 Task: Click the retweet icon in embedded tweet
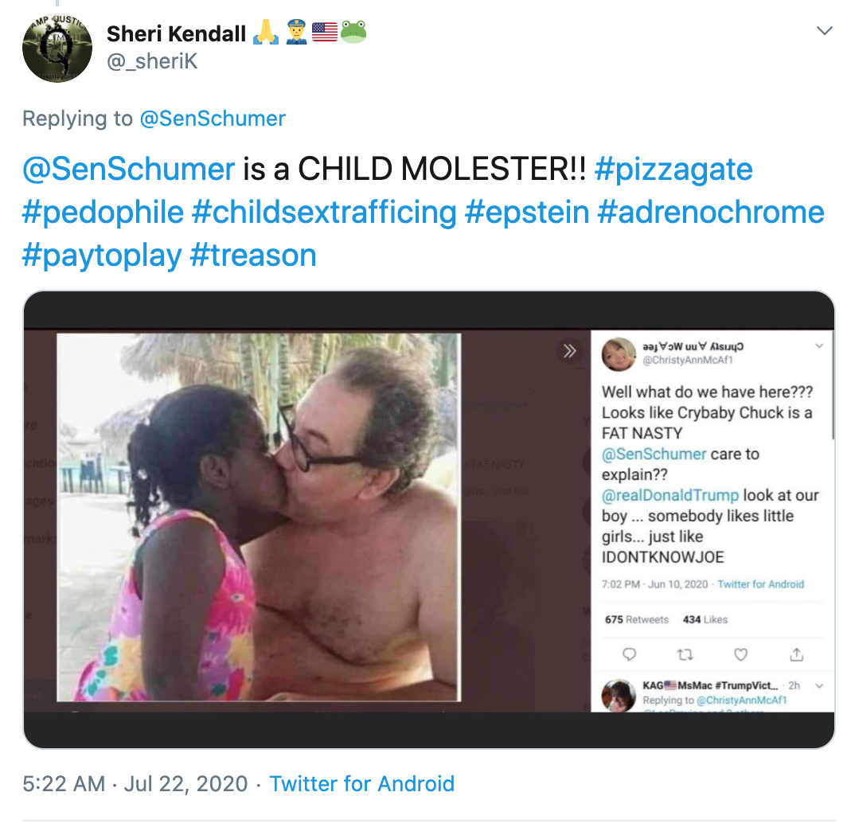tap(685, 654)
